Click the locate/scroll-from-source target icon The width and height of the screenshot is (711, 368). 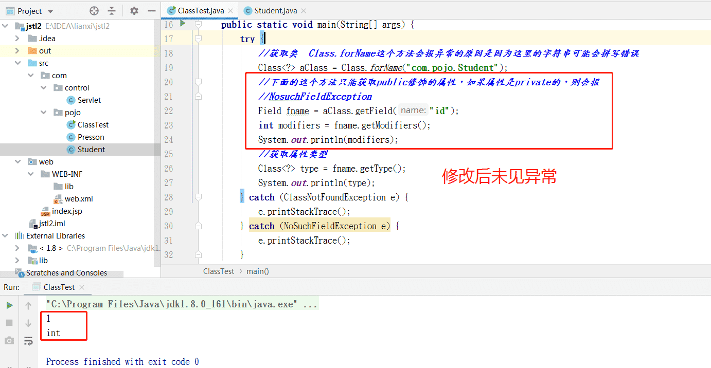pyautogui.click(x=94, y=11)
